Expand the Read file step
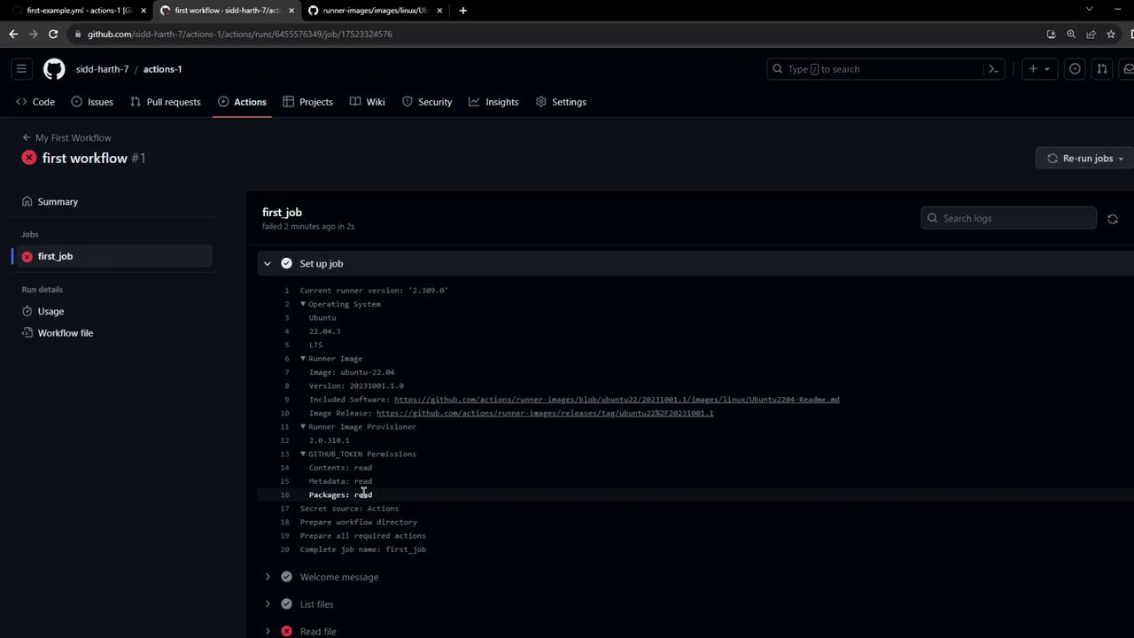The width and height of the screenshot is (1134, 638). [x=268, y=631]
